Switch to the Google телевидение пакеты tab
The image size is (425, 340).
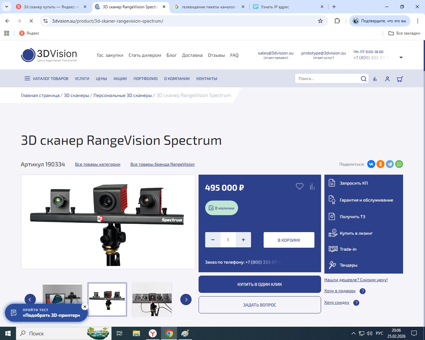tap(209, 7)
